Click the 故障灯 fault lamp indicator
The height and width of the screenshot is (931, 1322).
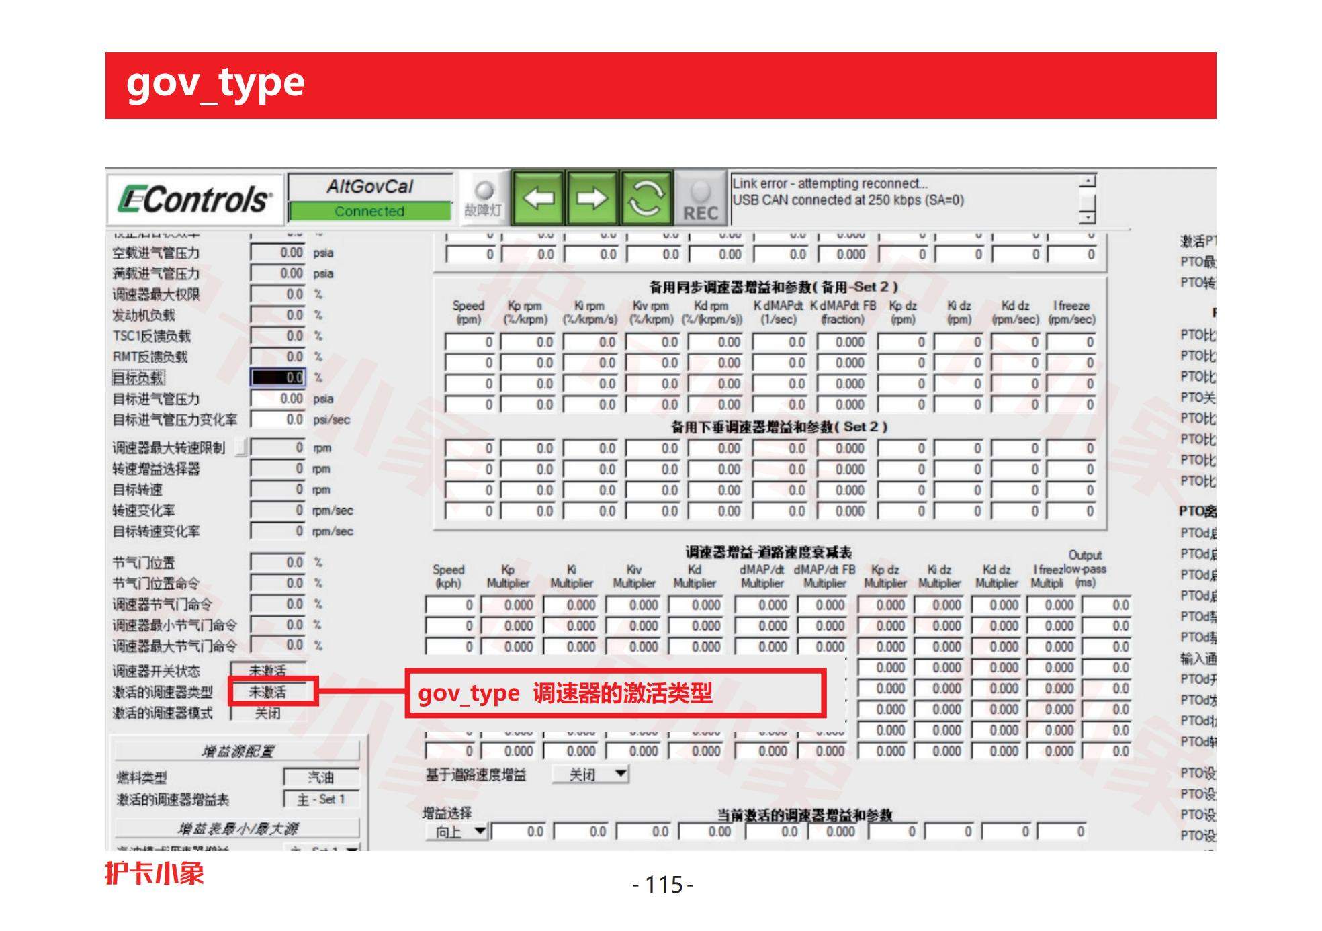[x=484, y=190]
